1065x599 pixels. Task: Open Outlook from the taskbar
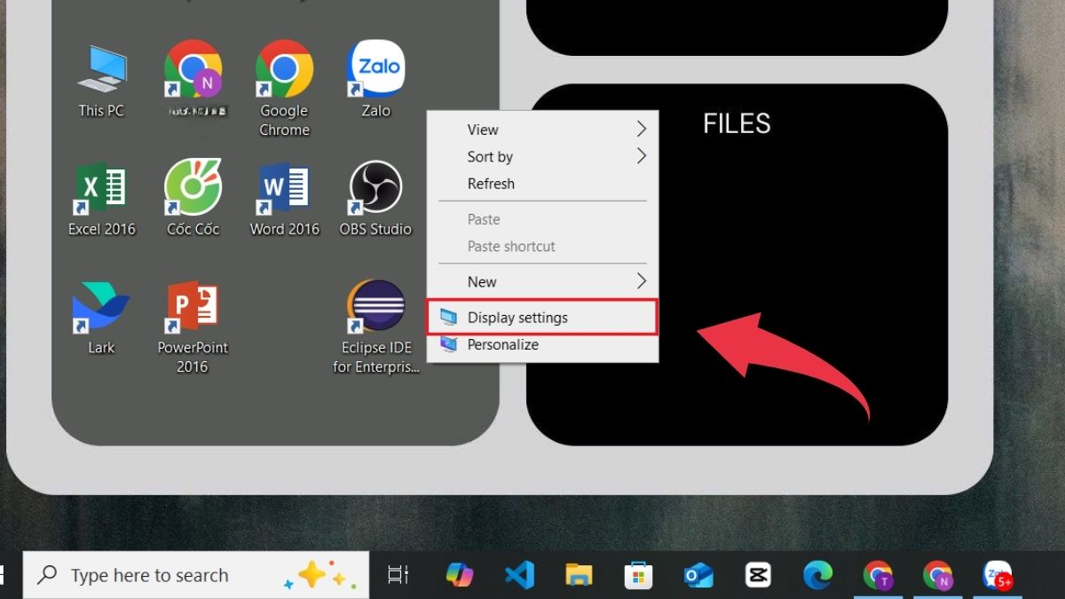click(x=698, y=575)
